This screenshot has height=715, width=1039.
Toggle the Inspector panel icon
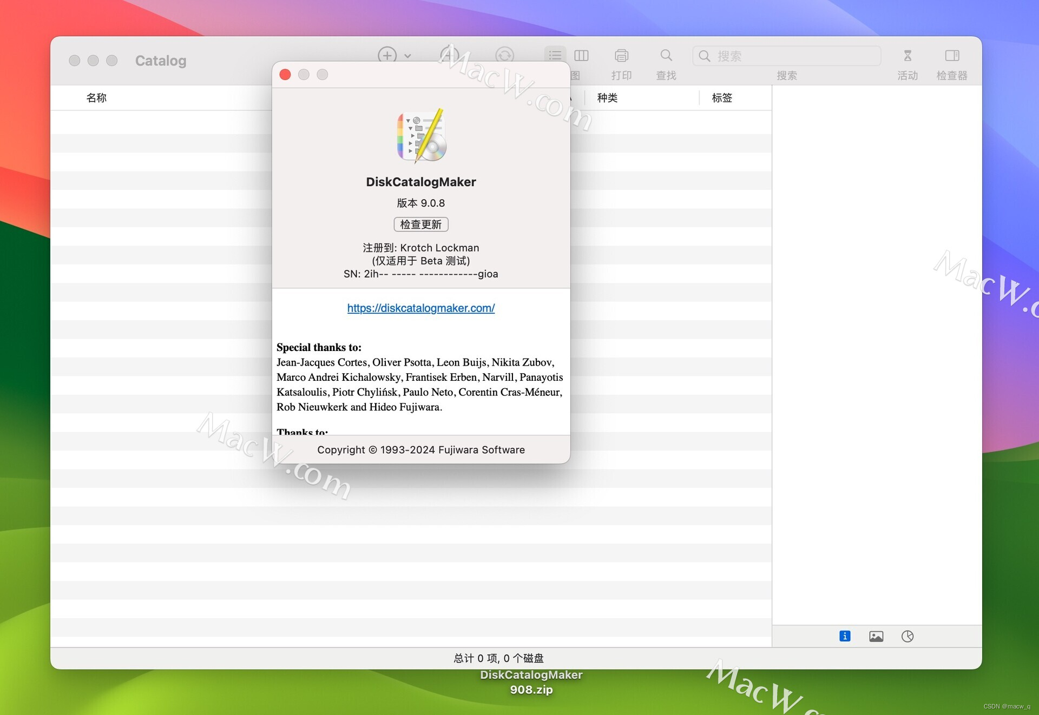pyautogui.click(x=952, y=55)
